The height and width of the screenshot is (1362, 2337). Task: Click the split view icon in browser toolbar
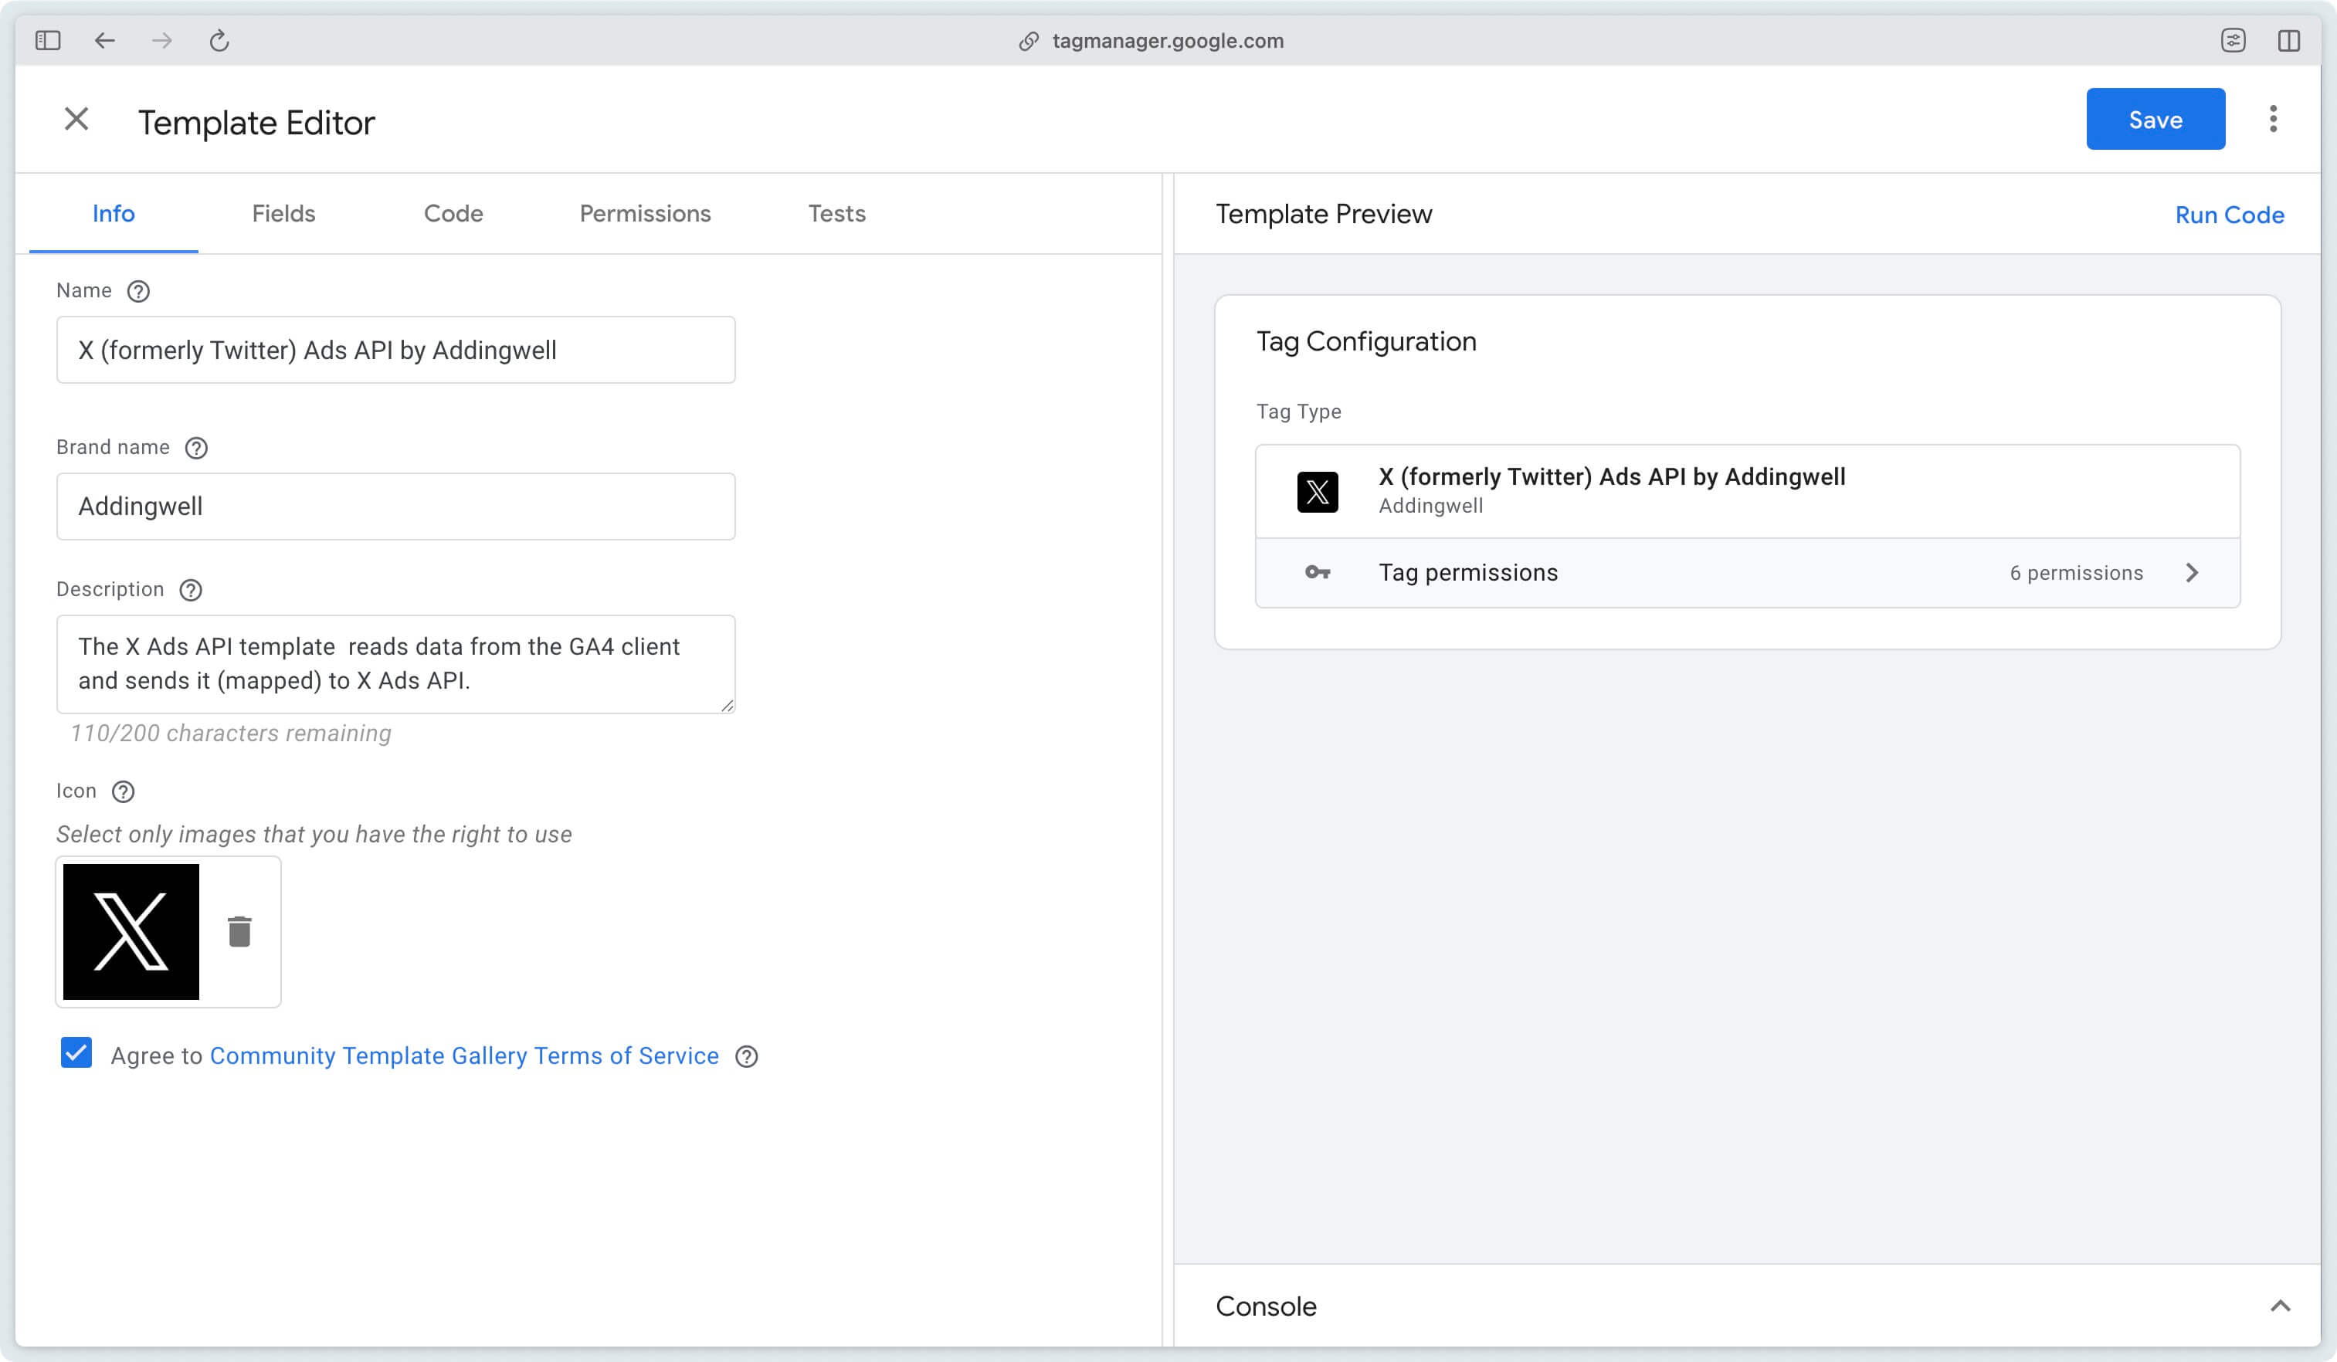click(x=2289, y=41)
